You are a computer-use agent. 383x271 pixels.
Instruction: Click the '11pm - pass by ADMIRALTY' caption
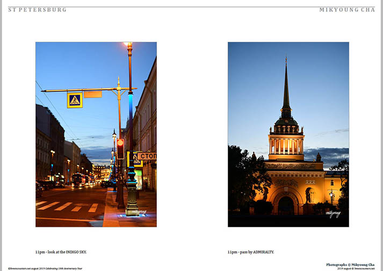tap(251, 252)
